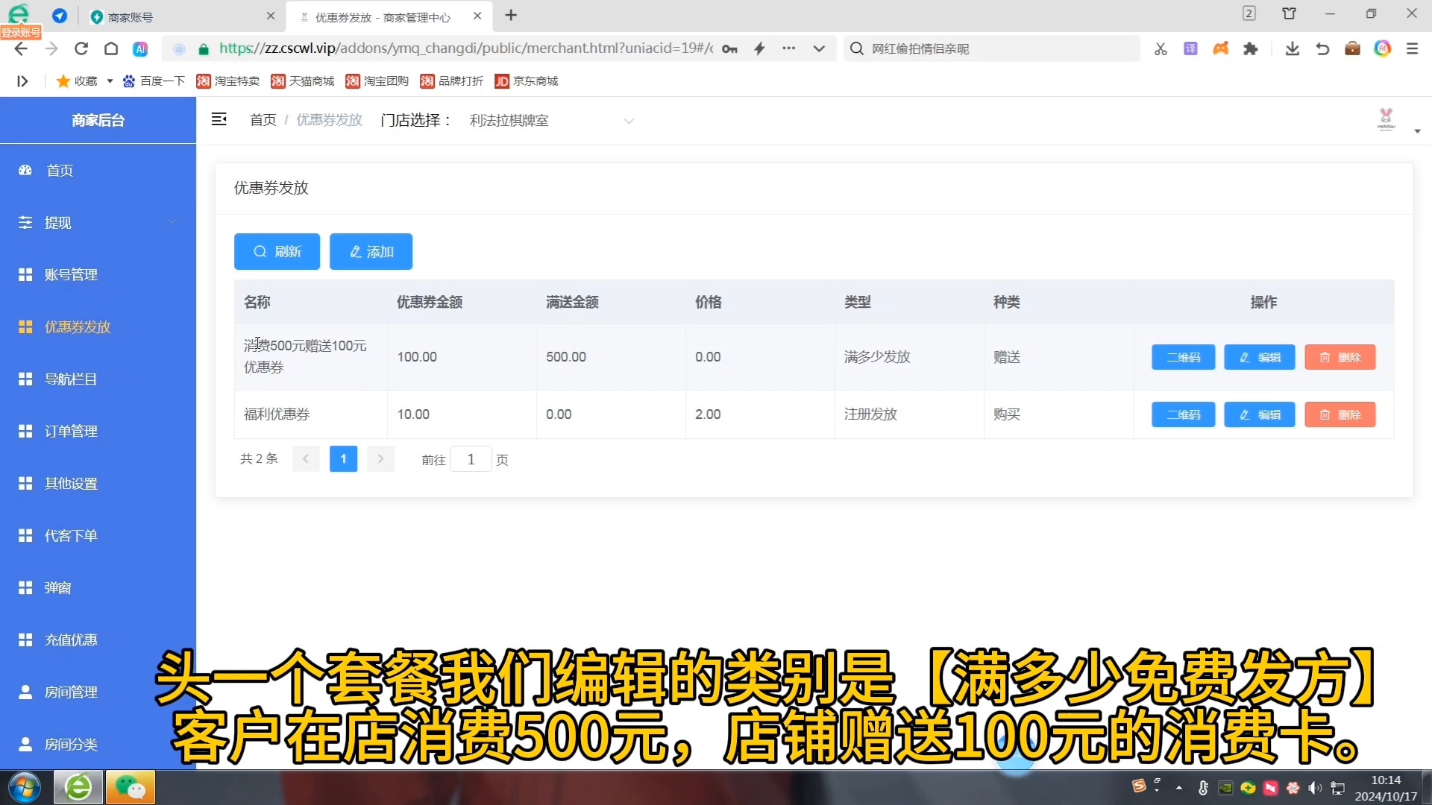Select the 订单管理 sidebar icon

coord(25,431)
